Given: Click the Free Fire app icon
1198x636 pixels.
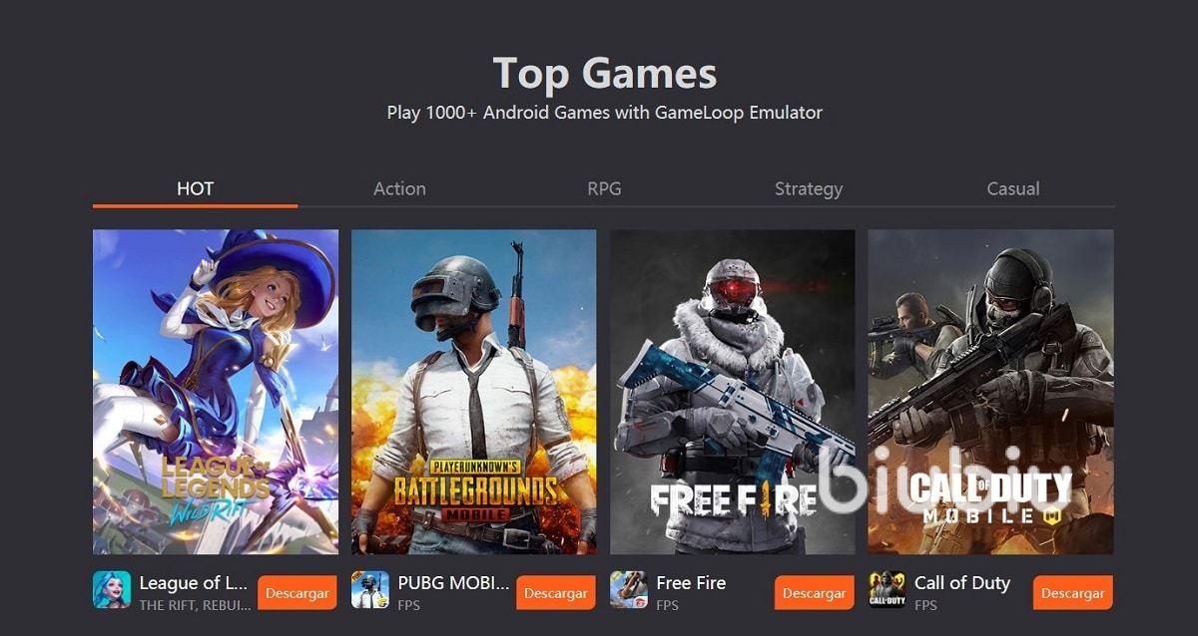Looking at the screenshot, I should click(629, 590).
